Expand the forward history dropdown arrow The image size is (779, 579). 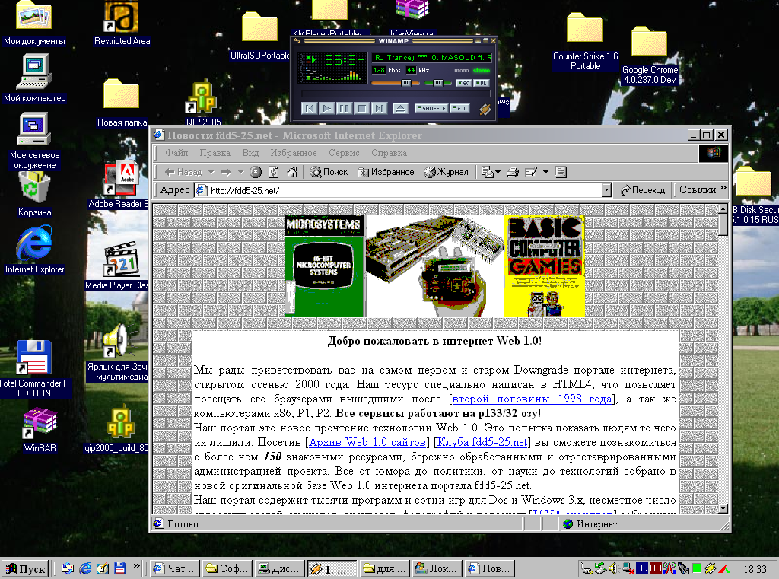[241, 172]
